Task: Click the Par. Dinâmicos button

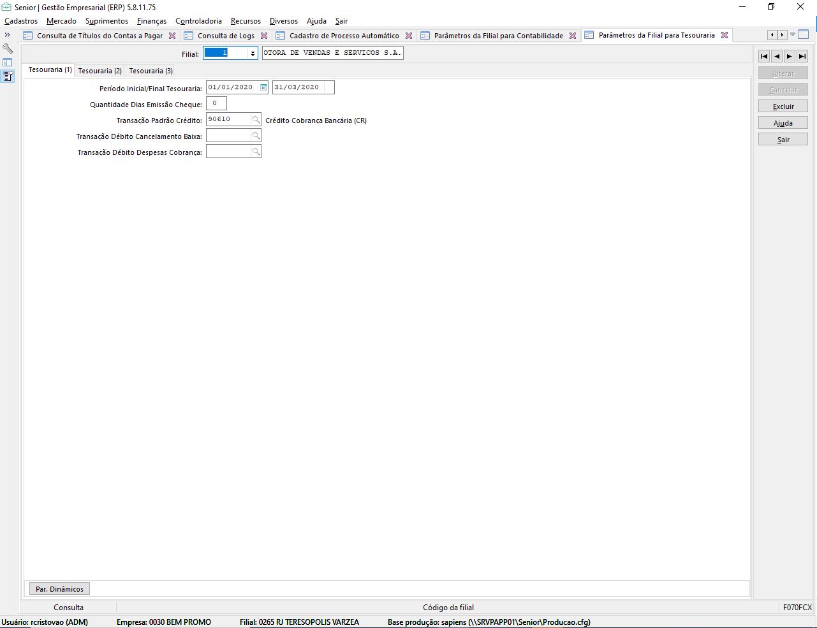Action: (x=59, y=589)
